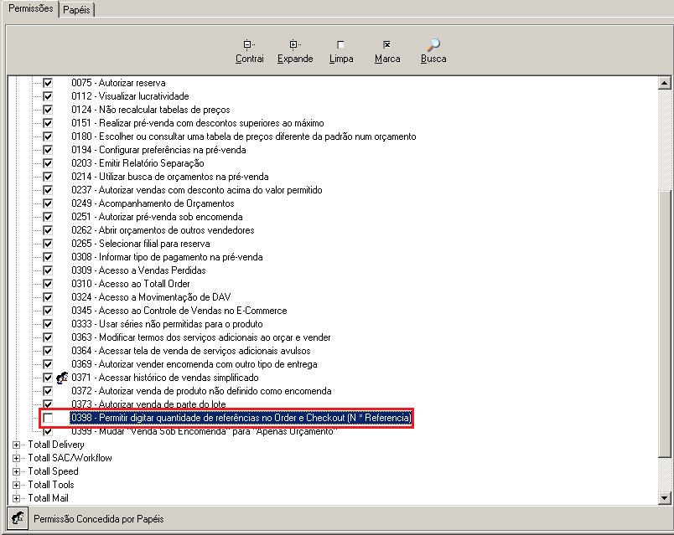Expand the Totall Delivery node

(x=17, y=445)
